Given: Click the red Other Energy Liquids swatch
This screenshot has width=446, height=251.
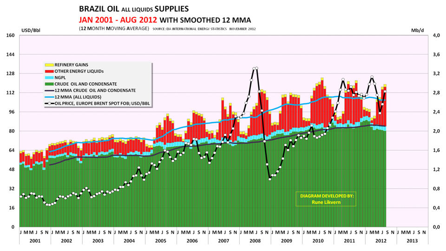Looking at the screenshot, I should [49, 71].
